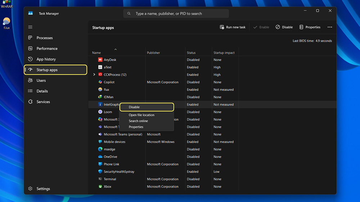Open the hamburger navigation menu icon
Screen dimensions: 360x202
click(30, 27)
